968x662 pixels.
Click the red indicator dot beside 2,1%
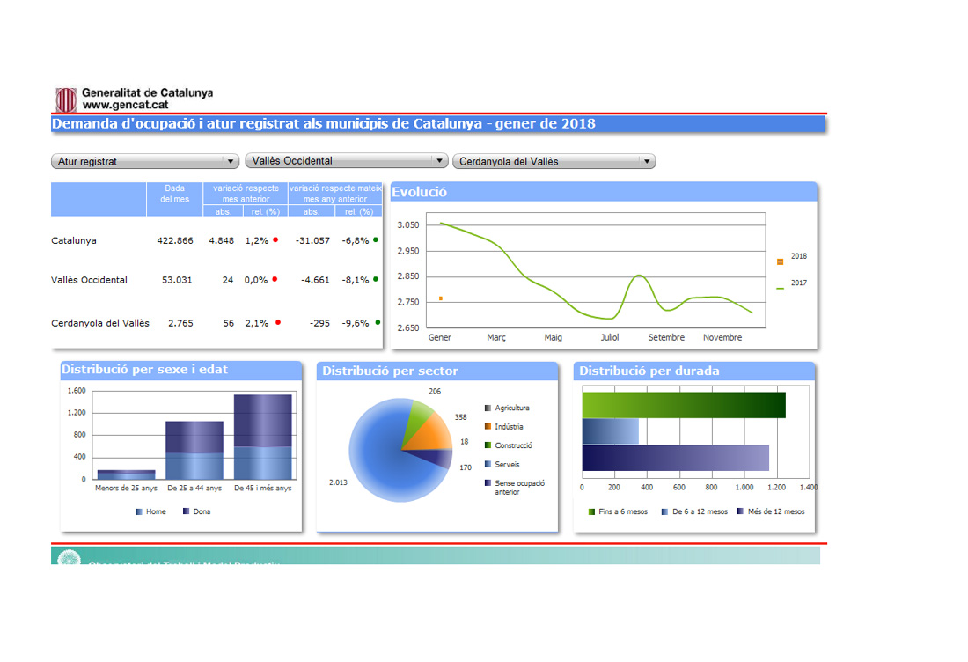coord(278,322)
